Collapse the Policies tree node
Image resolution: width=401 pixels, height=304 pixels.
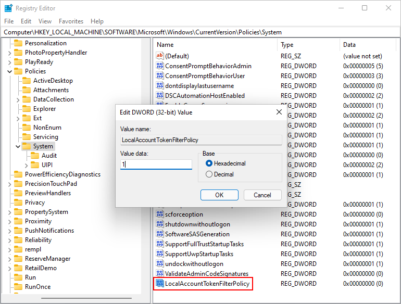pos(10,71)
